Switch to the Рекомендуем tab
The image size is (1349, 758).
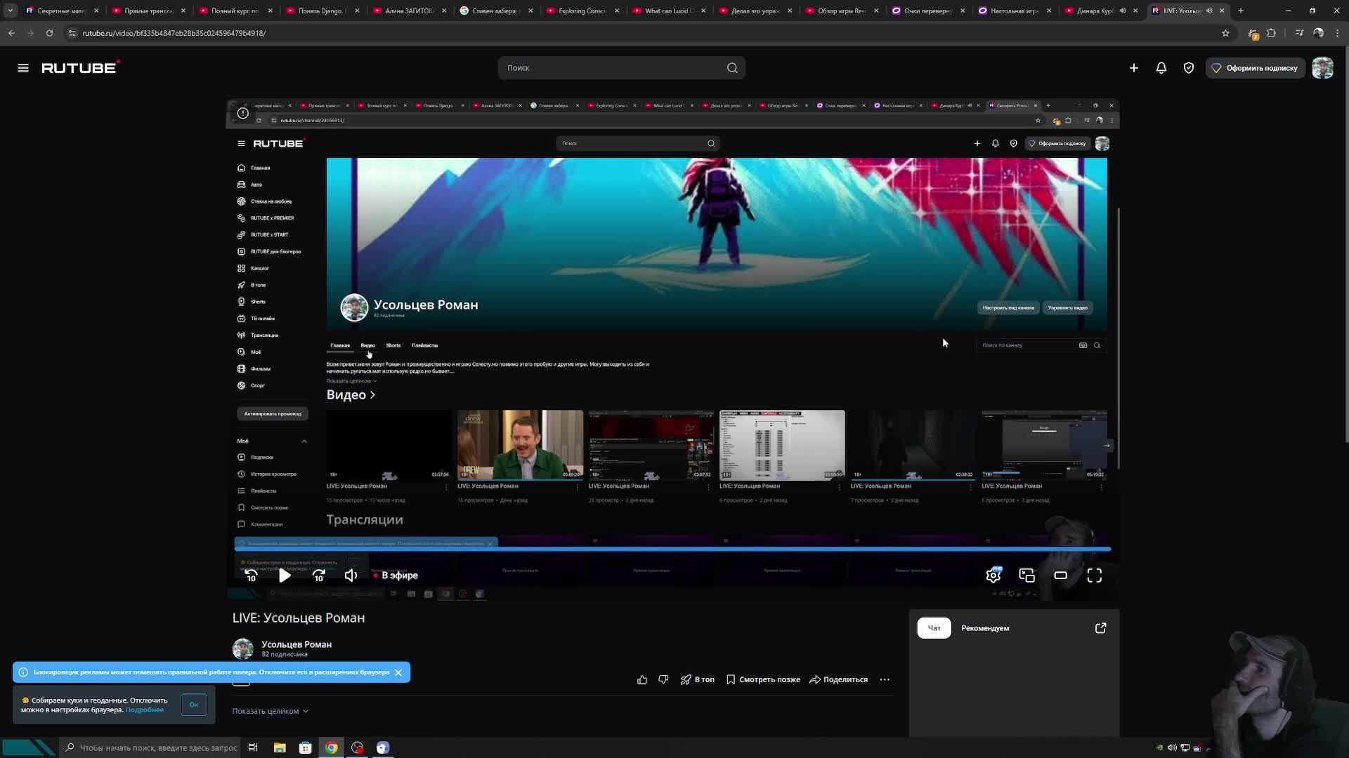click(x=984, y=628)
